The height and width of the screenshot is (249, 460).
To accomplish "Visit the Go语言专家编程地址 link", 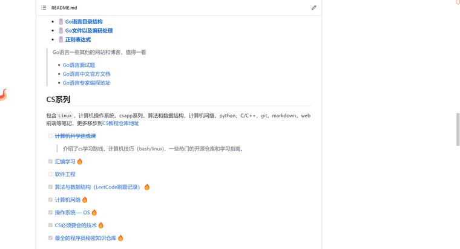I will pyautogui.click(x=87, y=83).
